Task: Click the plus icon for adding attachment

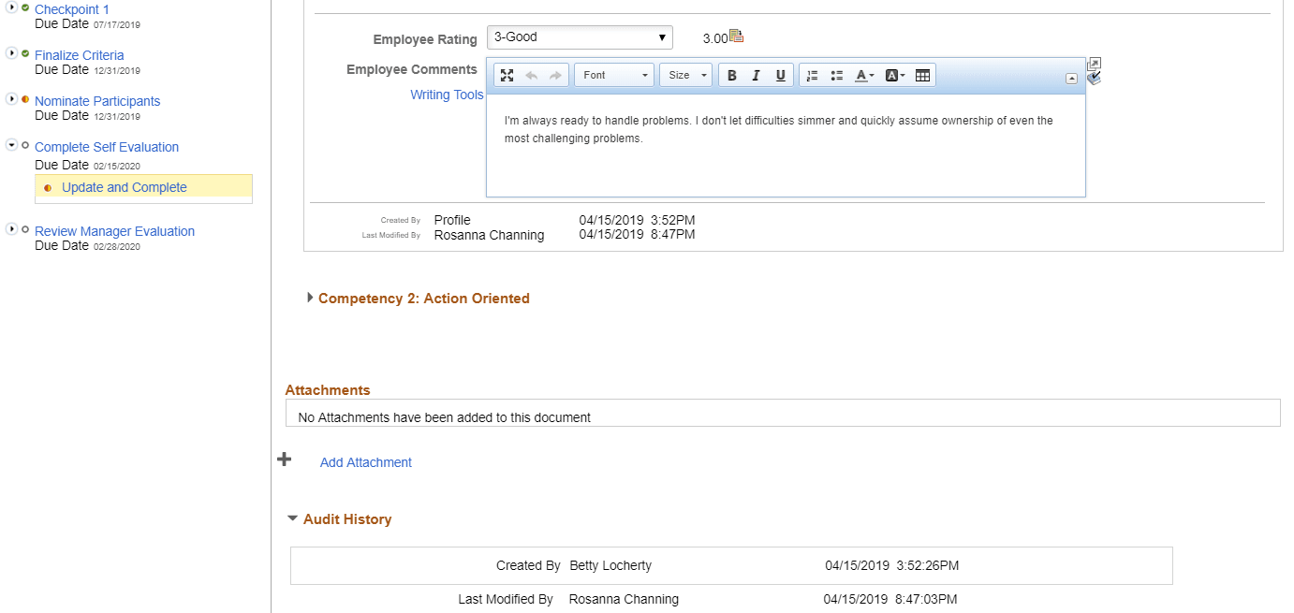Action: [285, 460]
